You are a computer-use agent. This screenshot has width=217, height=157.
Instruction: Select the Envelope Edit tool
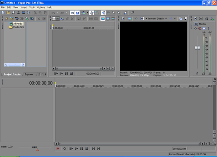click(108, 13)
